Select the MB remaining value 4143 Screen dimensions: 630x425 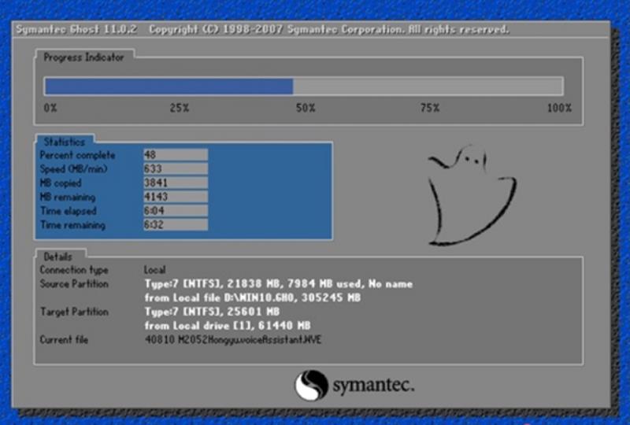[x=176, y=197]
